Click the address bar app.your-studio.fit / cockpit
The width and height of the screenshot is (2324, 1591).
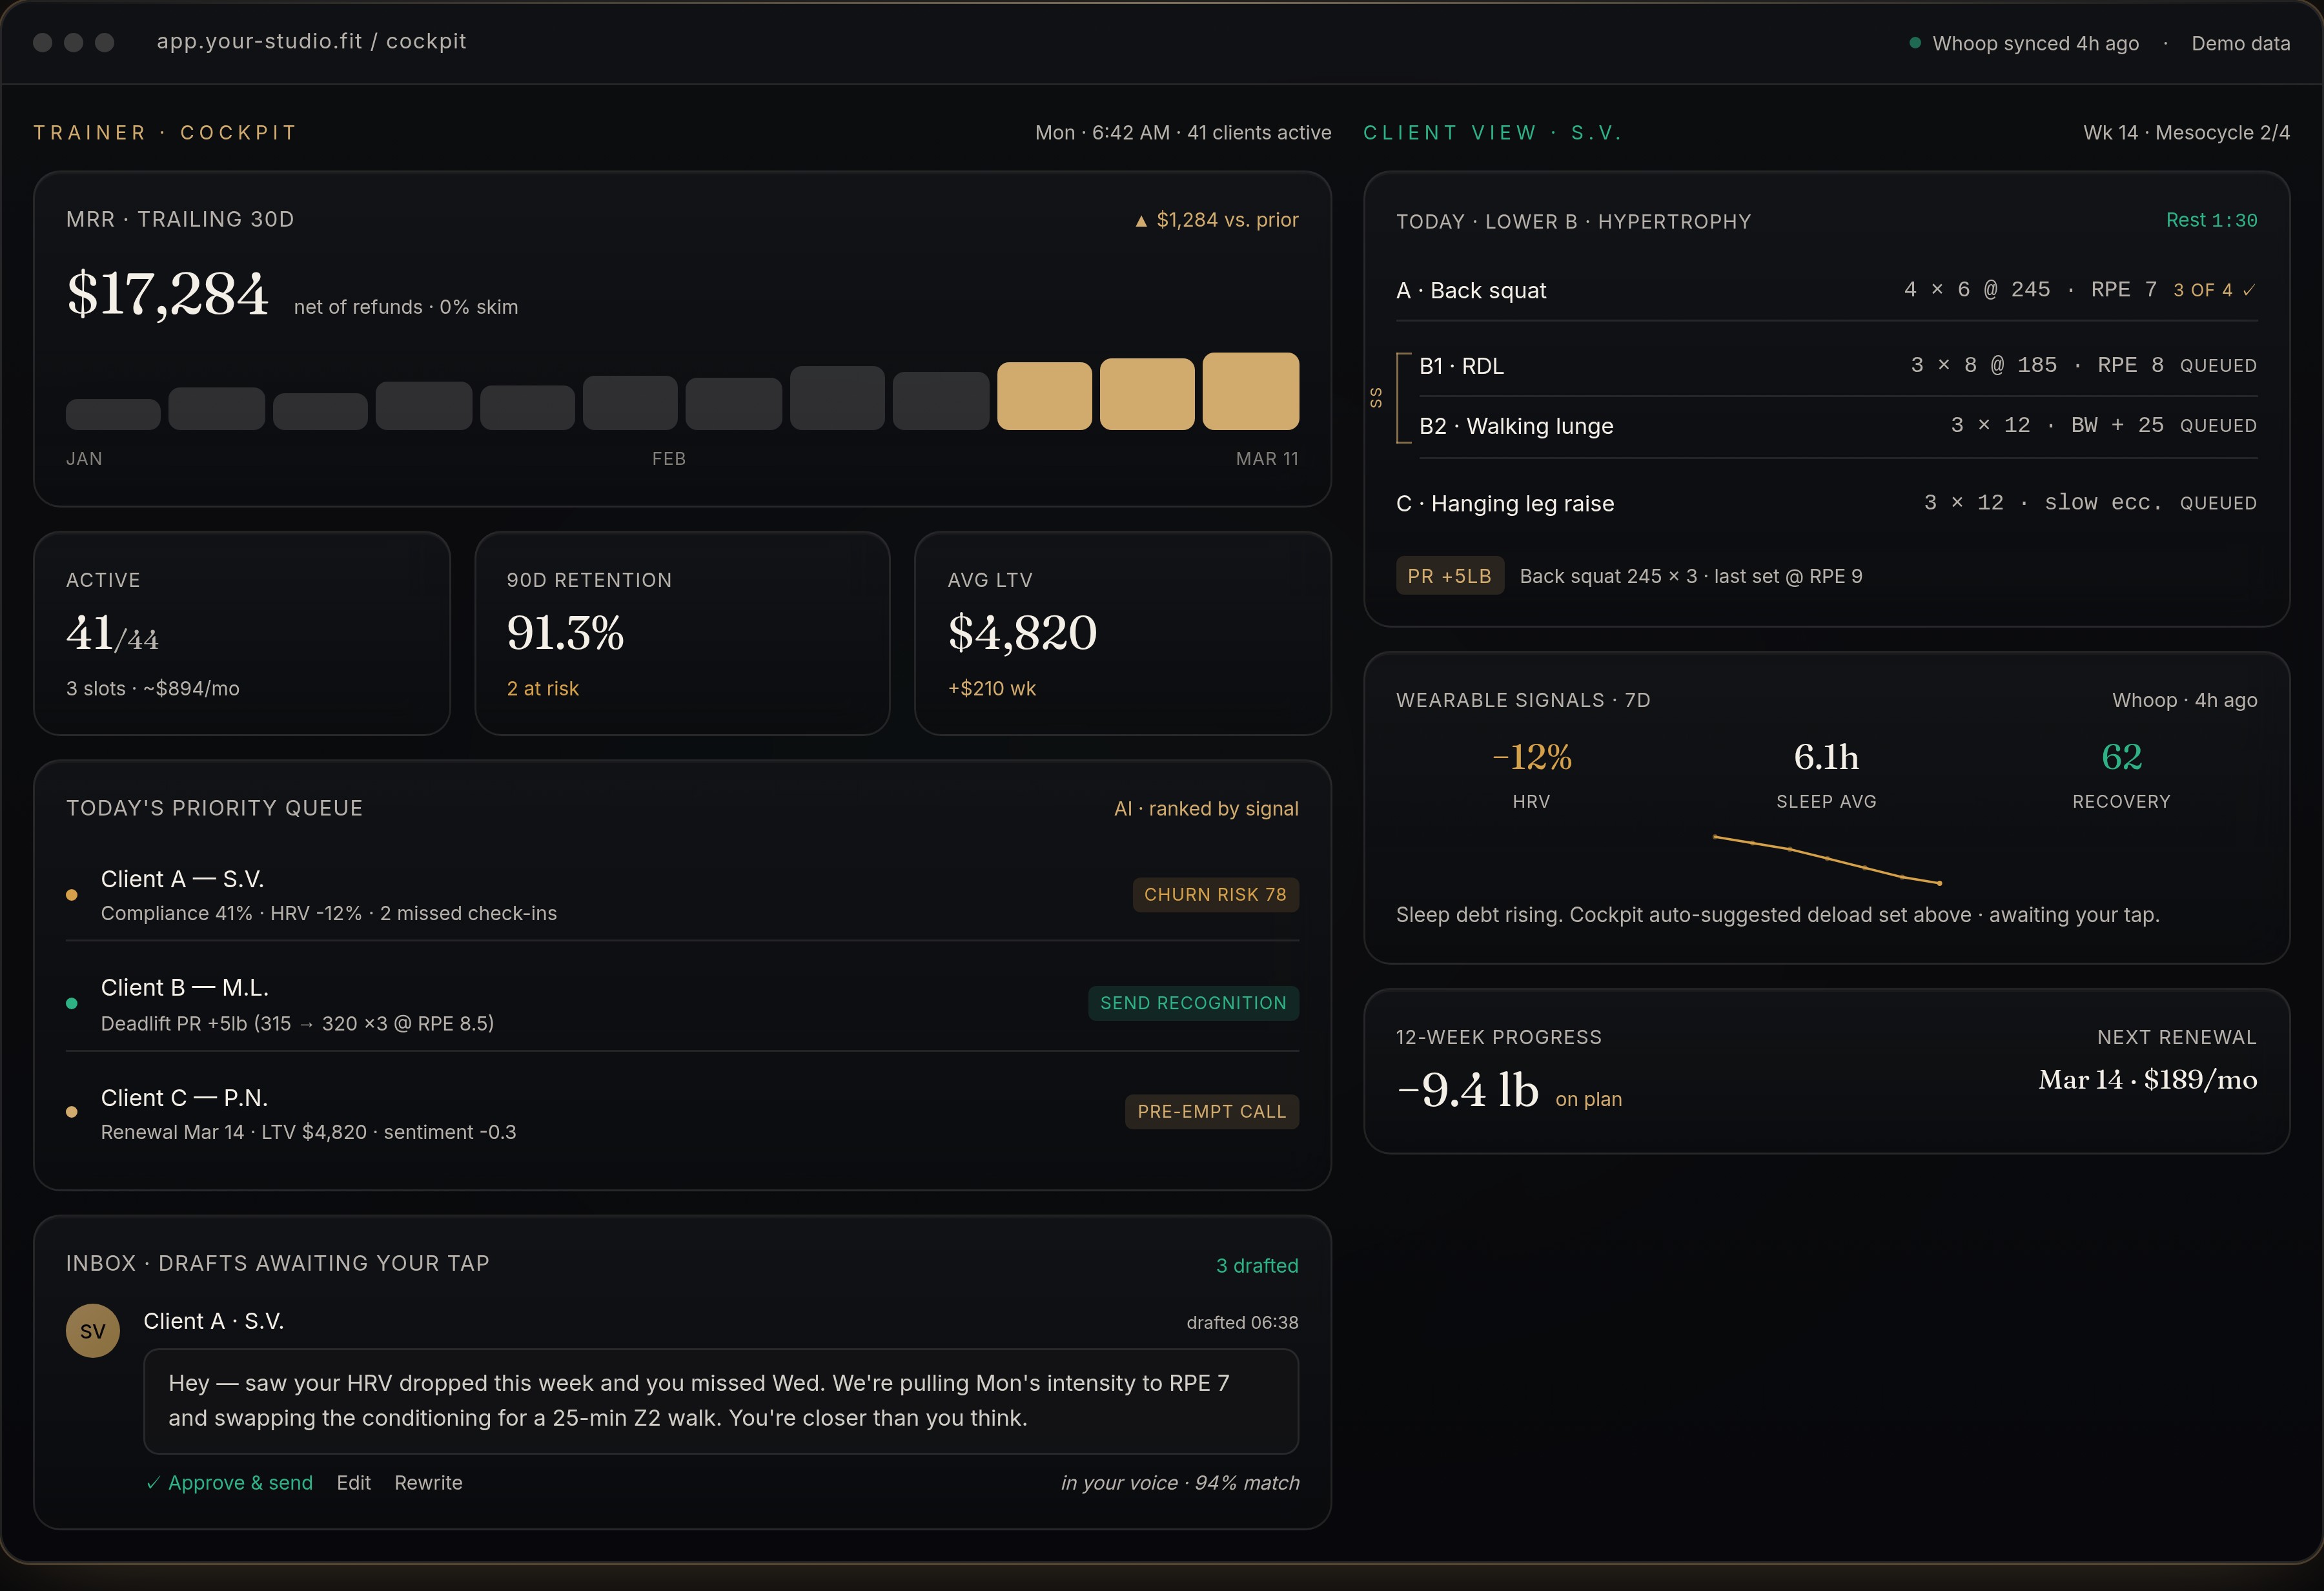click(312, 41)
